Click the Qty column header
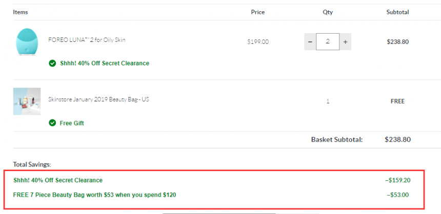Viewport: 441px width, 214px height. pyautogui.click(x=328, y=12)
